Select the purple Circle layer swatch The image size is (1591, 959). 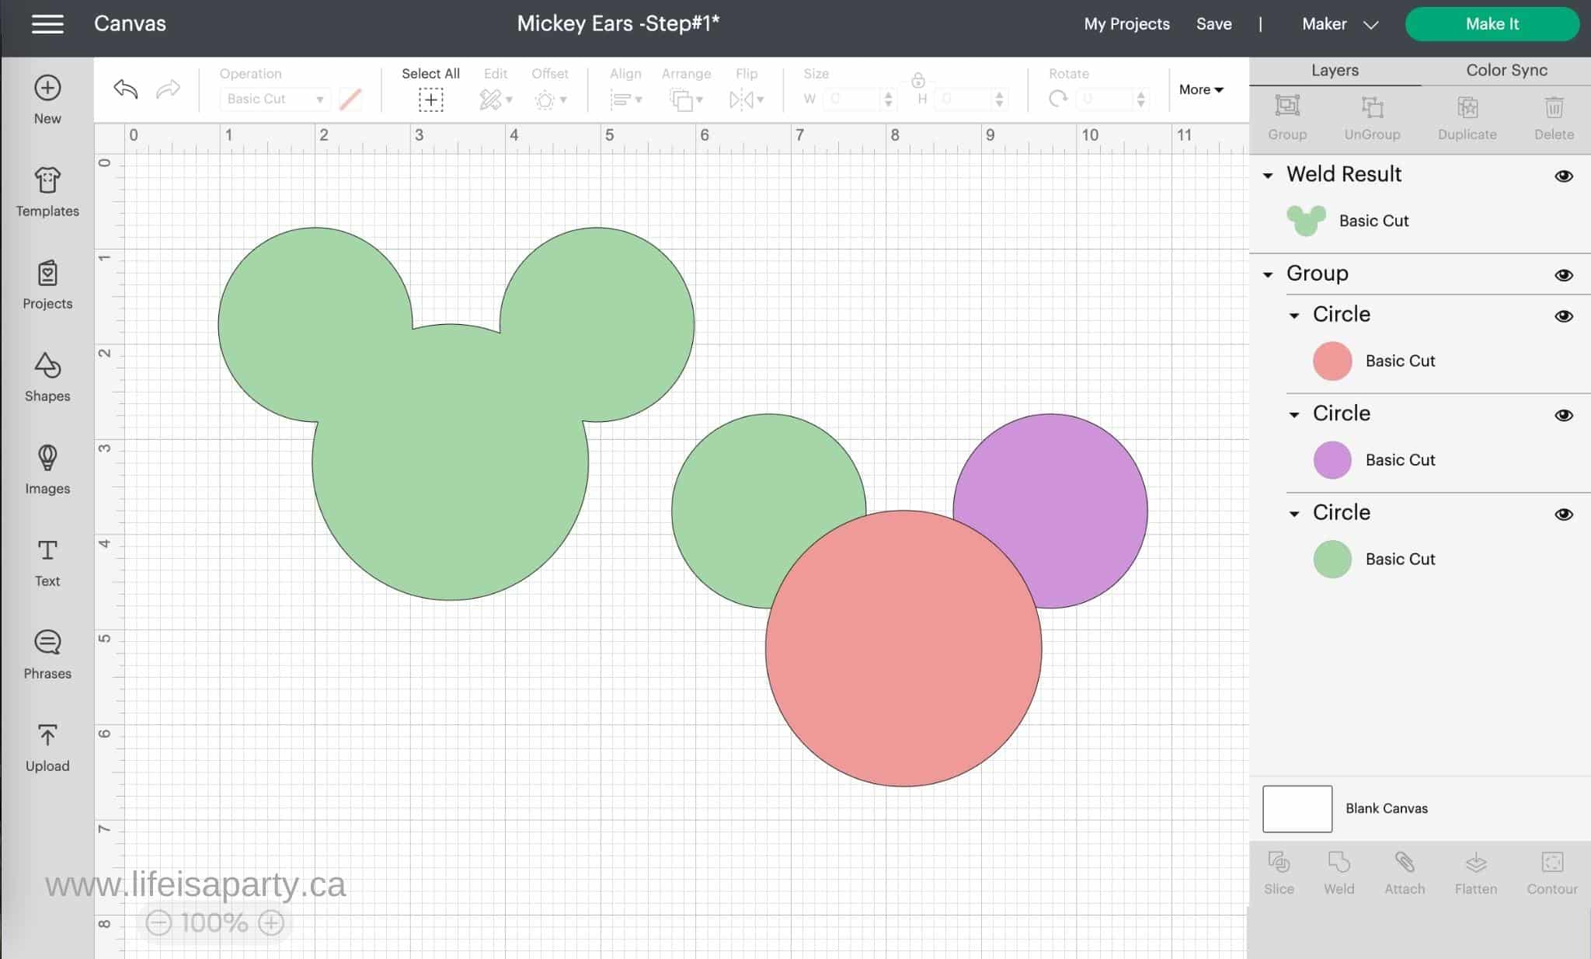(1332, 460)
